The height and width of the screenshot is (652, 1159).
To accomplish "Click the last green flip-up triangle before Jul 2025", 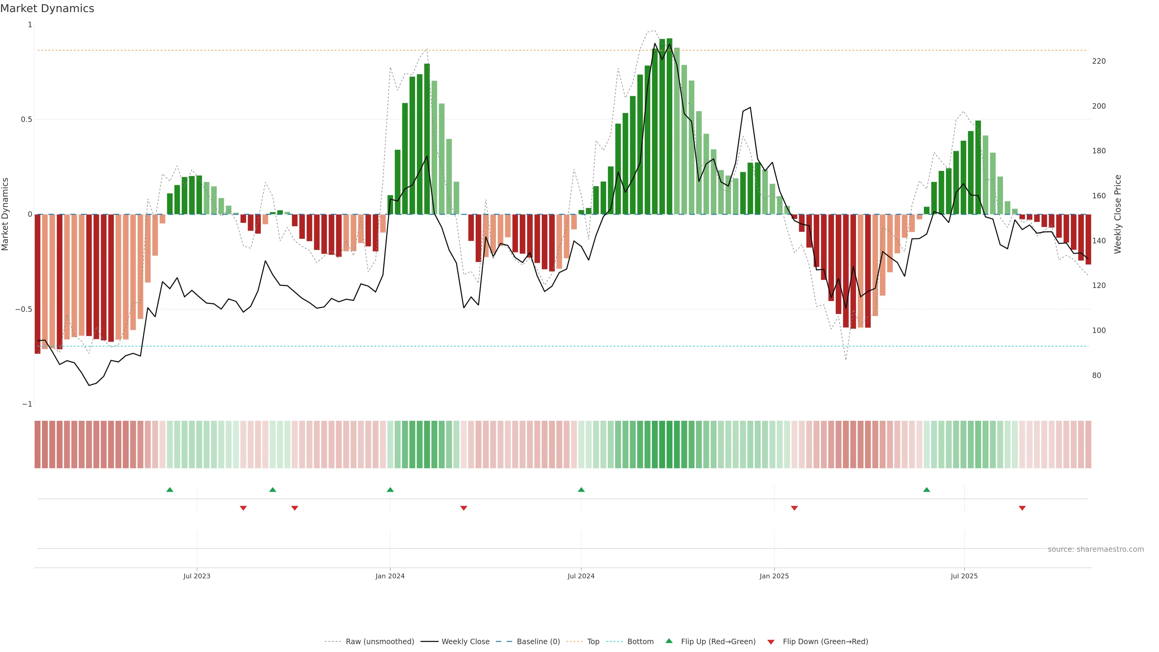I will (x=926, y=490).
